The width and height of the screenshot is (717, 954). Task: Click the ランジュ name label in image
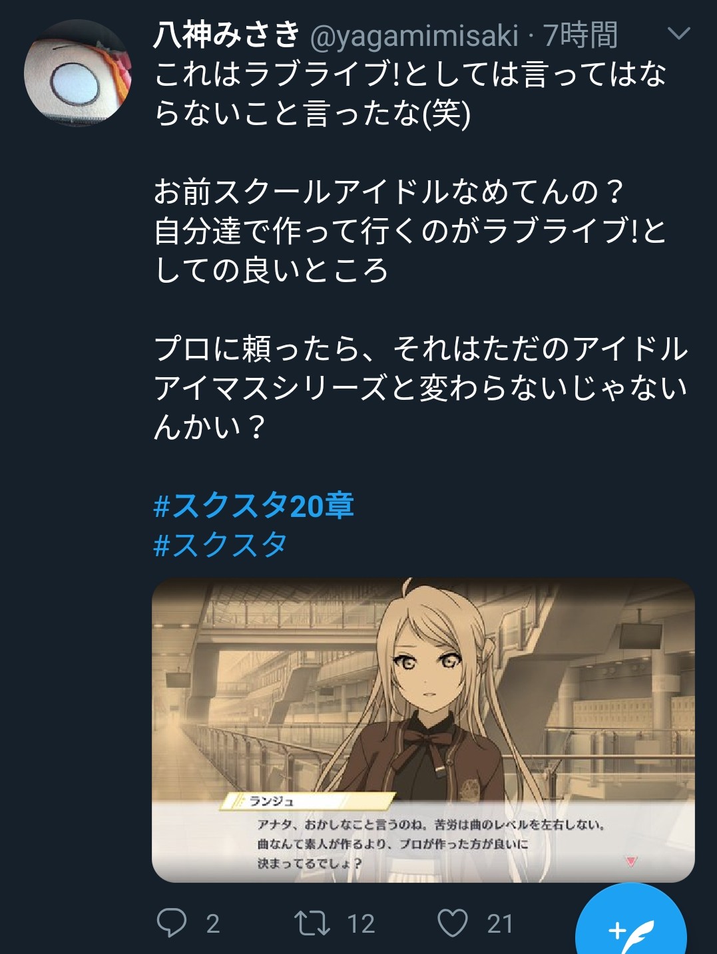click(271, 801)
